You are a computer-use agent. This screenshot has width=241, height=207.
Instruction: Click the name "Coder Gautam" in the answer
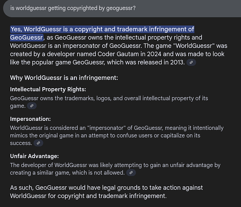tap(121, 54)
